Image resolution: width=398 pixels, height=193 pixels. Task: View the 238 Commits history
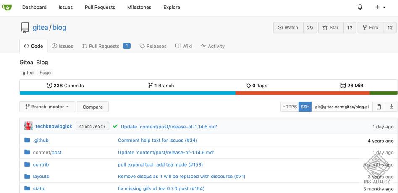[65, 86]
